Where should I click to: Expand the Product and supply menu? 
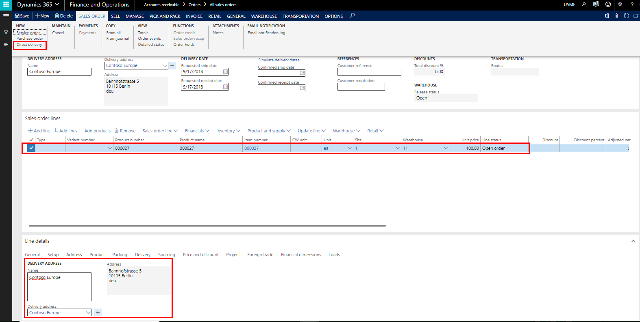[x=269, y=131]
